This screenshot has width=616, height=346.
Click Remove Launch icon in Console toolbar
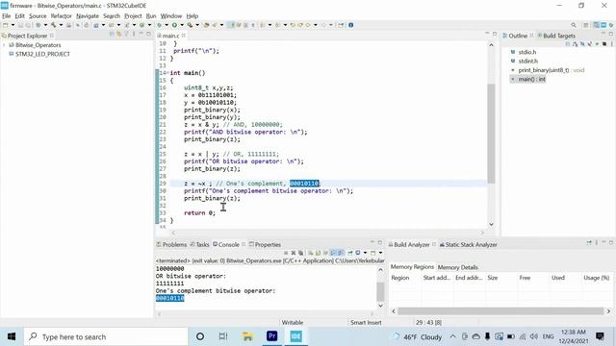coord(293,253)
